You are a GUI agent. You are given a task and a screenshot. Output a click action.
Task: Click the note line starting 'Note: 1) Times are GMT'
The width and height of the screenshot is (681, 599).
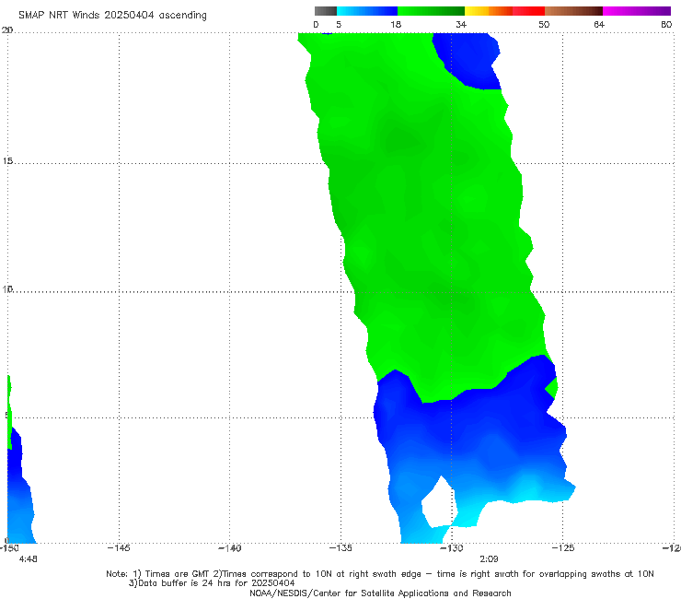[x=380, y=574]
